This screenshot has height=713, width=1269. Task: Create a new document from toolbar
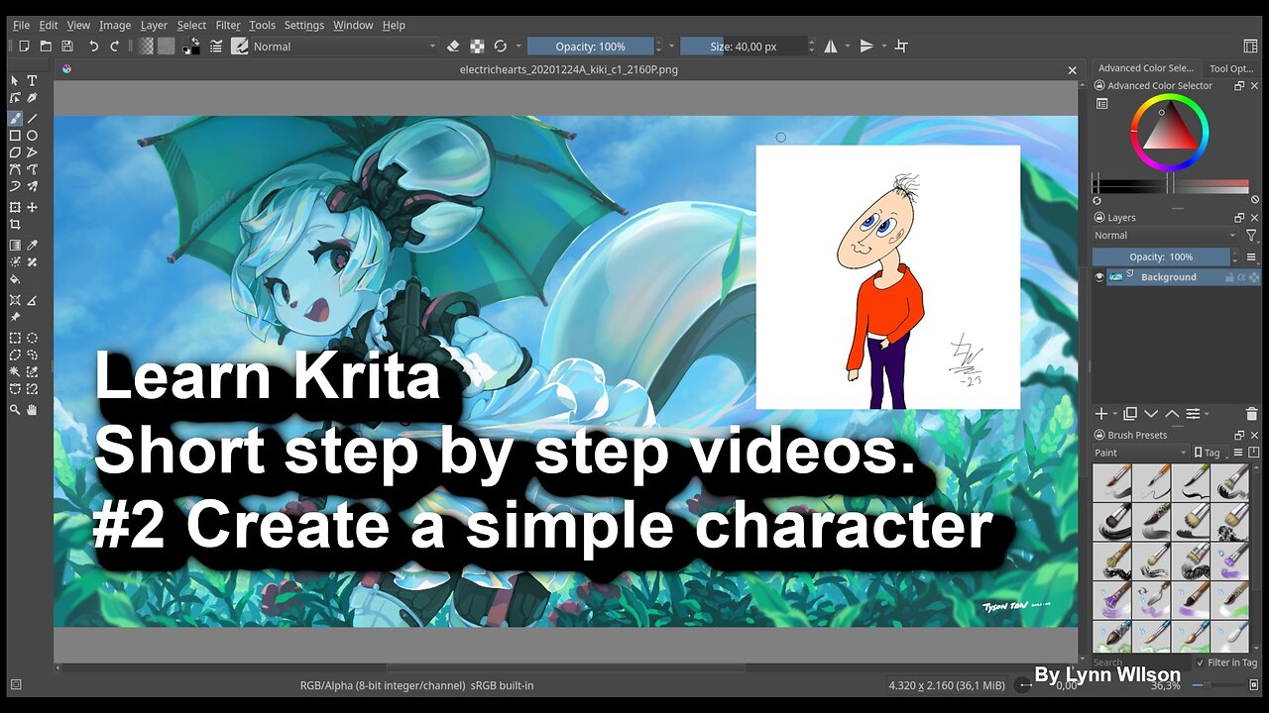24,46
